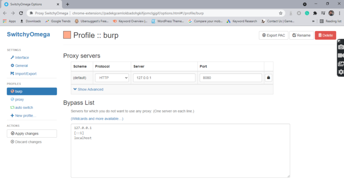Click the screenshot camera icon on side panel
Screen dimensions: 344x183
point(341,47)
